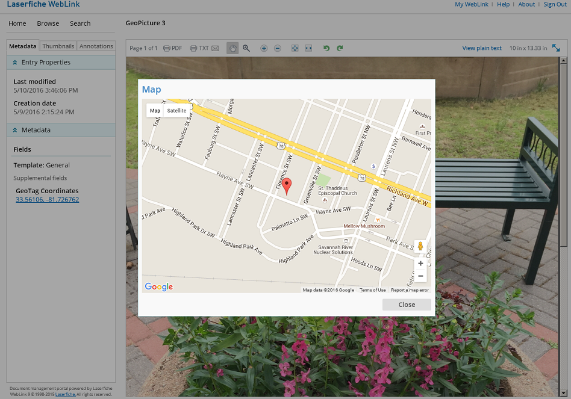571x399 pixels.
Task: Open Help link
Action: click(504, 4)
